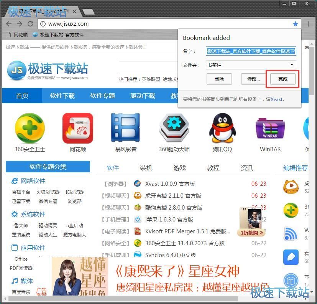317x304 pixels.
Task: Click the browser back arrow
Action: pyautogui.click(x=9, y=24)
